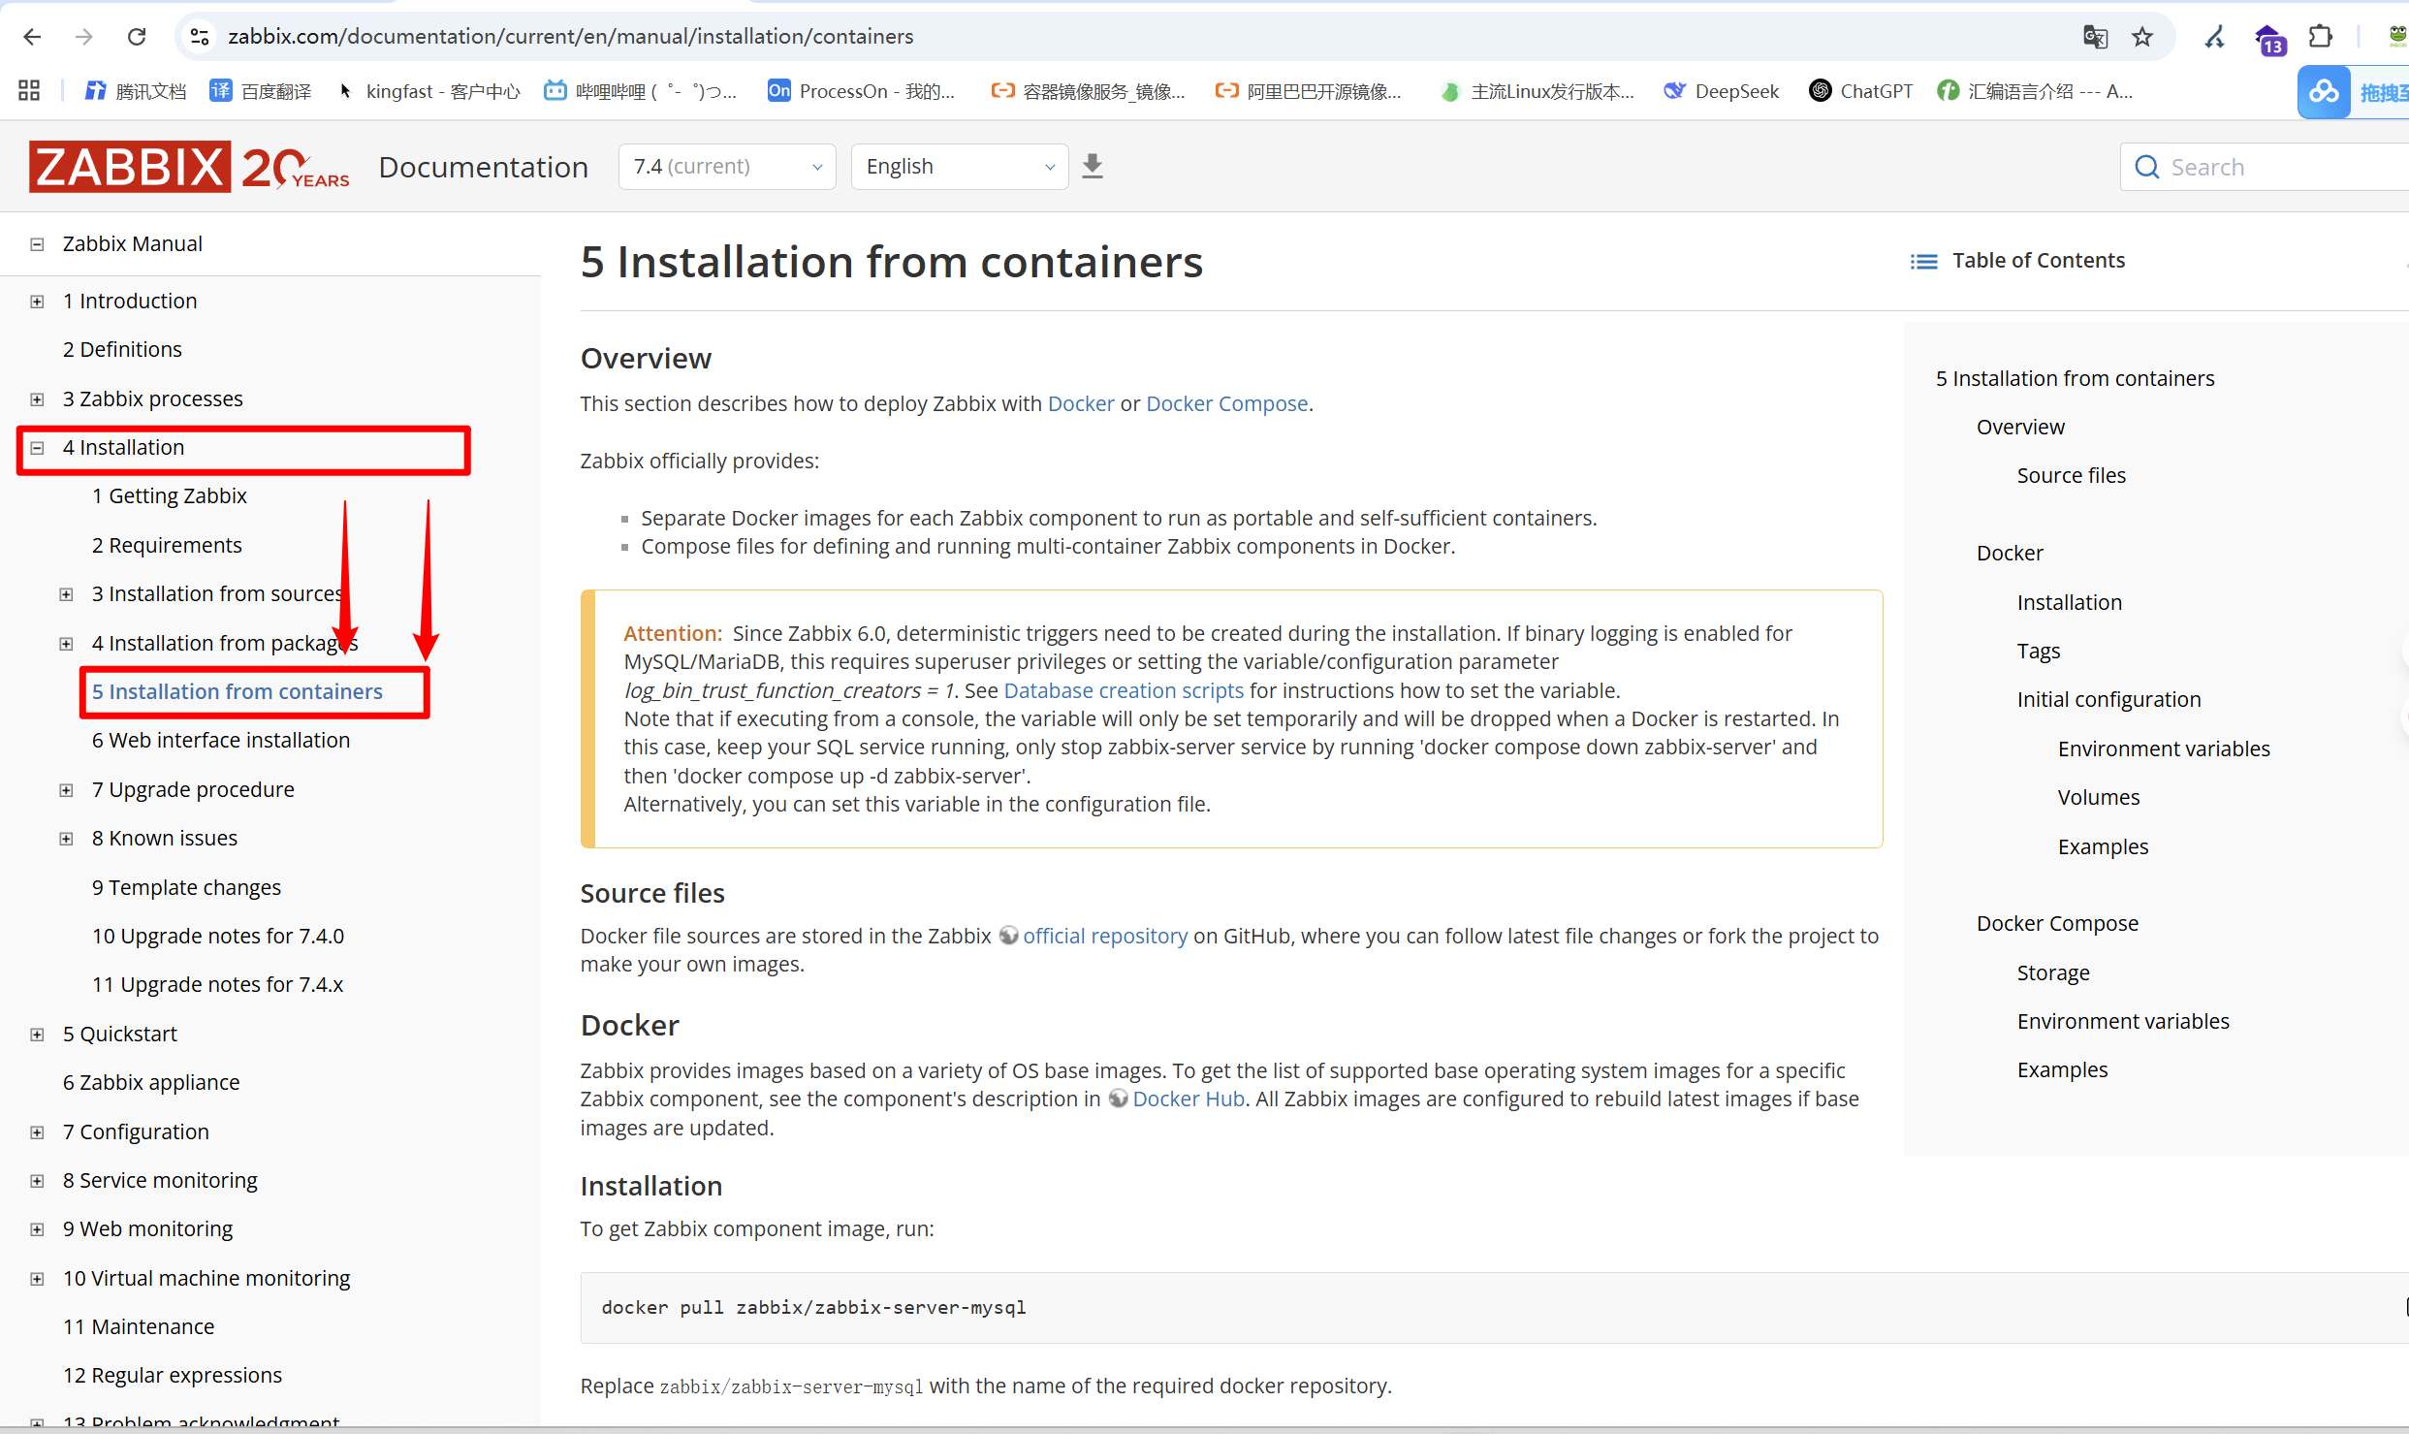Image resolution: width=2409 pixels, height=1434 pixels.
Task: Open 2 Definitions in the sidebar
Action: (x=122, y=350)
